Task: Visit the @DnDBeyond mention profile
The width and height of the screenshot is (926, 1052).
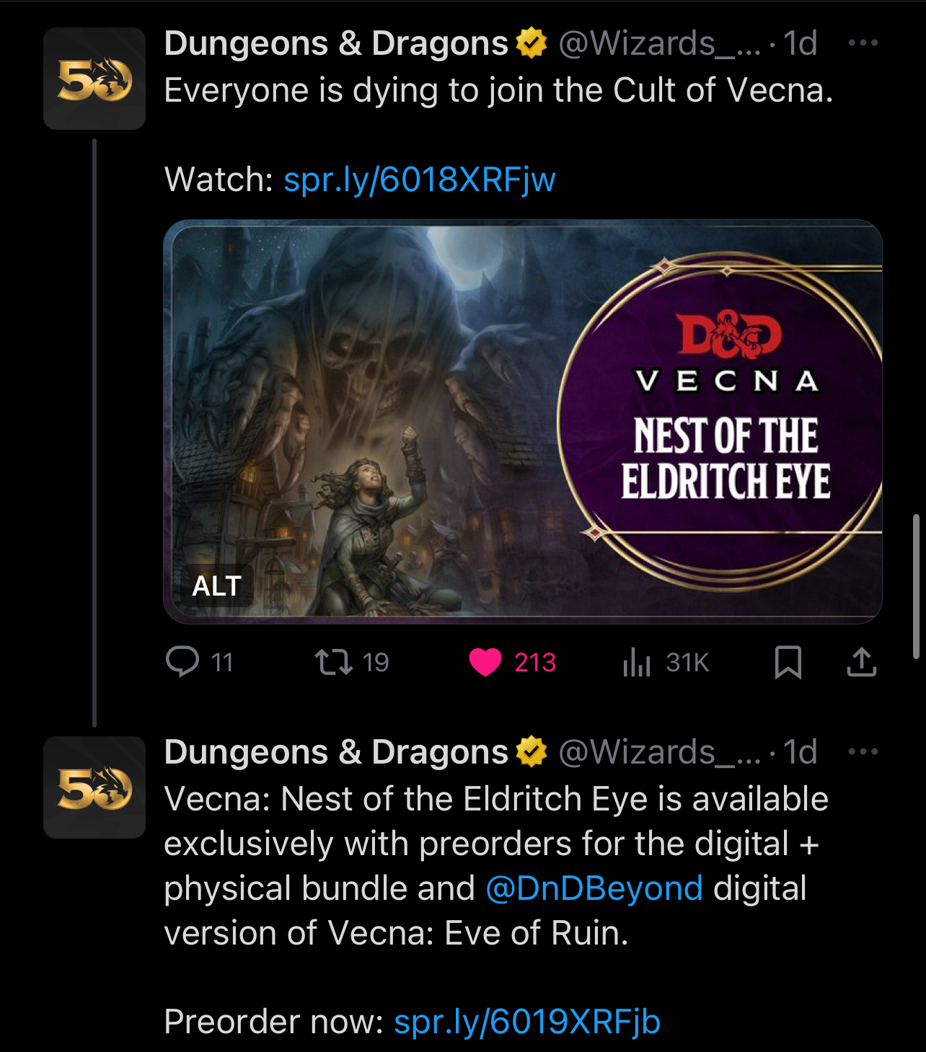Action: click(x=594, y=888)
